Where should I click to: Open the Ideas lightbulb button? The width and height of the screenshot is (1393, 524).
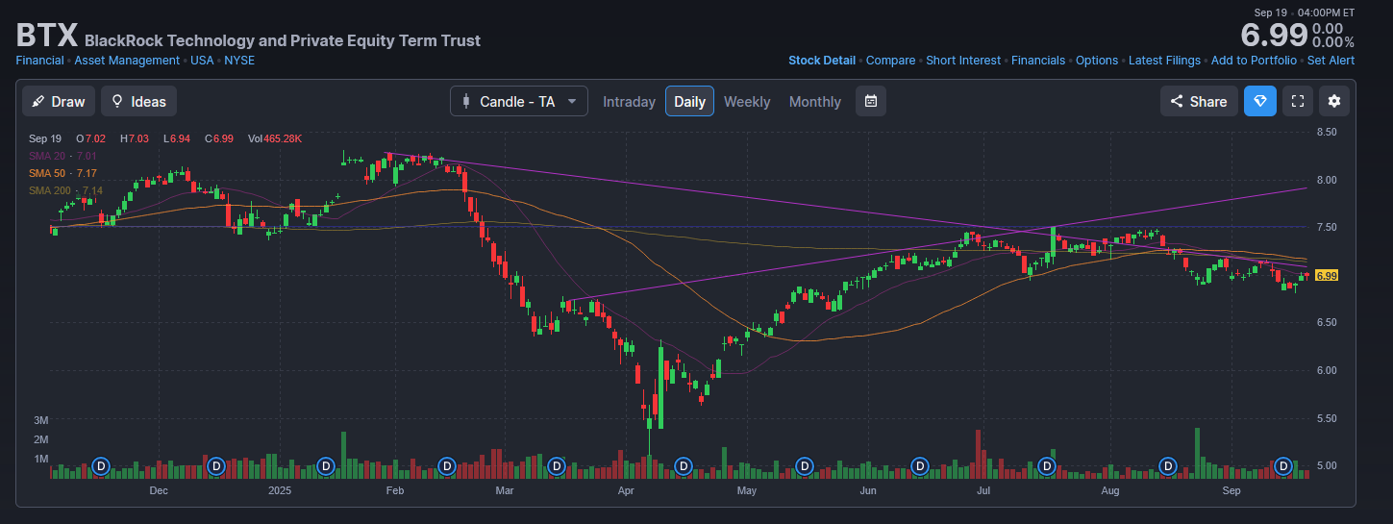click(138, 101)
